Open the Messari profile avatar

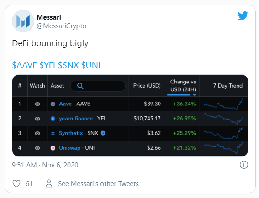[23, 21]
